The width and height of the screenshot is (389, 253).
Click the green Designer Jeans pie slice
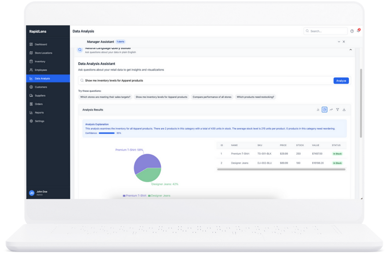tap(150, 175)
